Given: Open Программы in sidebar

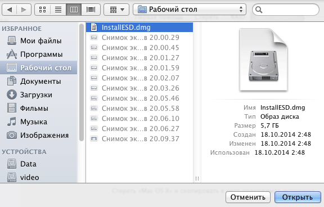Looking at the screenshot, I should click(x=39, y=55).
